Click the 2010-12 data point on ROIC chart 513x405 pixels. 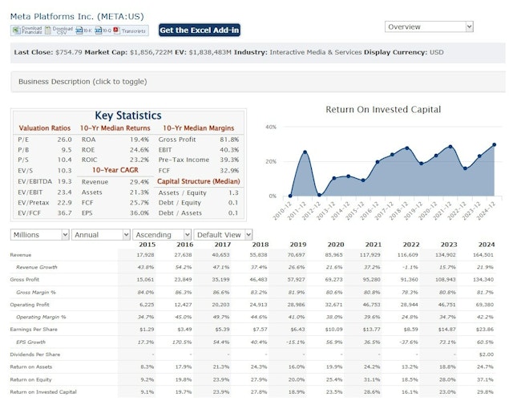click(x=290, y=196)
